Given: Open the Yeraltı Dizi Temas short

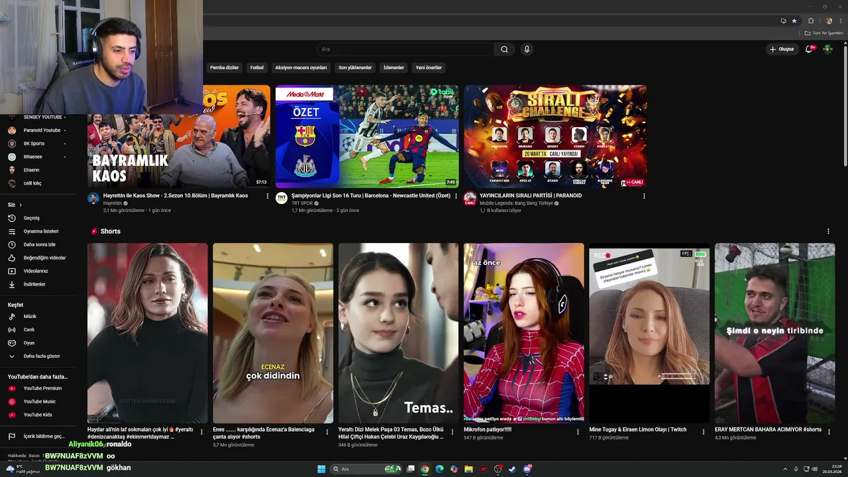Looking at the screenshot, I should (398, 333).
